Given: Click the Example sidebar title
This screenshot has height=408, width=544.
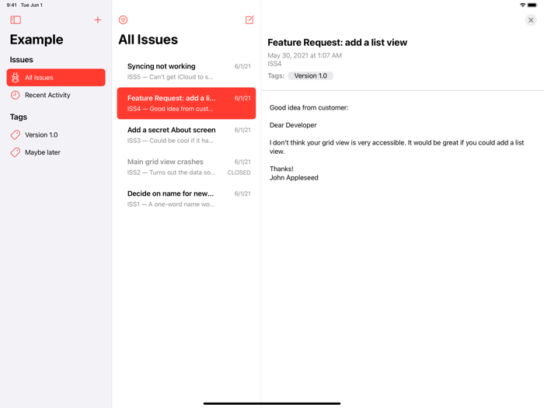Looking at the screenshot, I should (37, 40).
